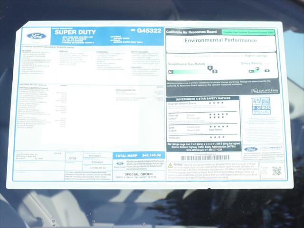Click the $45,145.00 price
This screenshot has width=304, height=228.
pyautogui.click(x=152, y=155)
